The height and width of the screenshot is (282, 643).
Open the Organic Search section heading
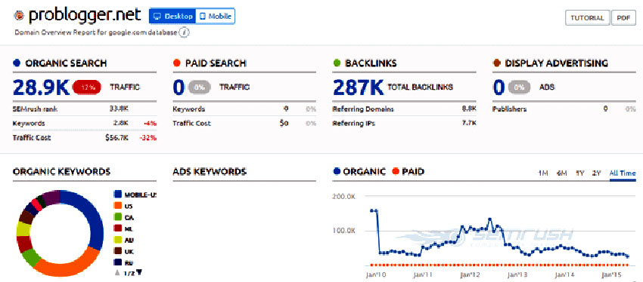pyautogui.click(x=66, y=63)
